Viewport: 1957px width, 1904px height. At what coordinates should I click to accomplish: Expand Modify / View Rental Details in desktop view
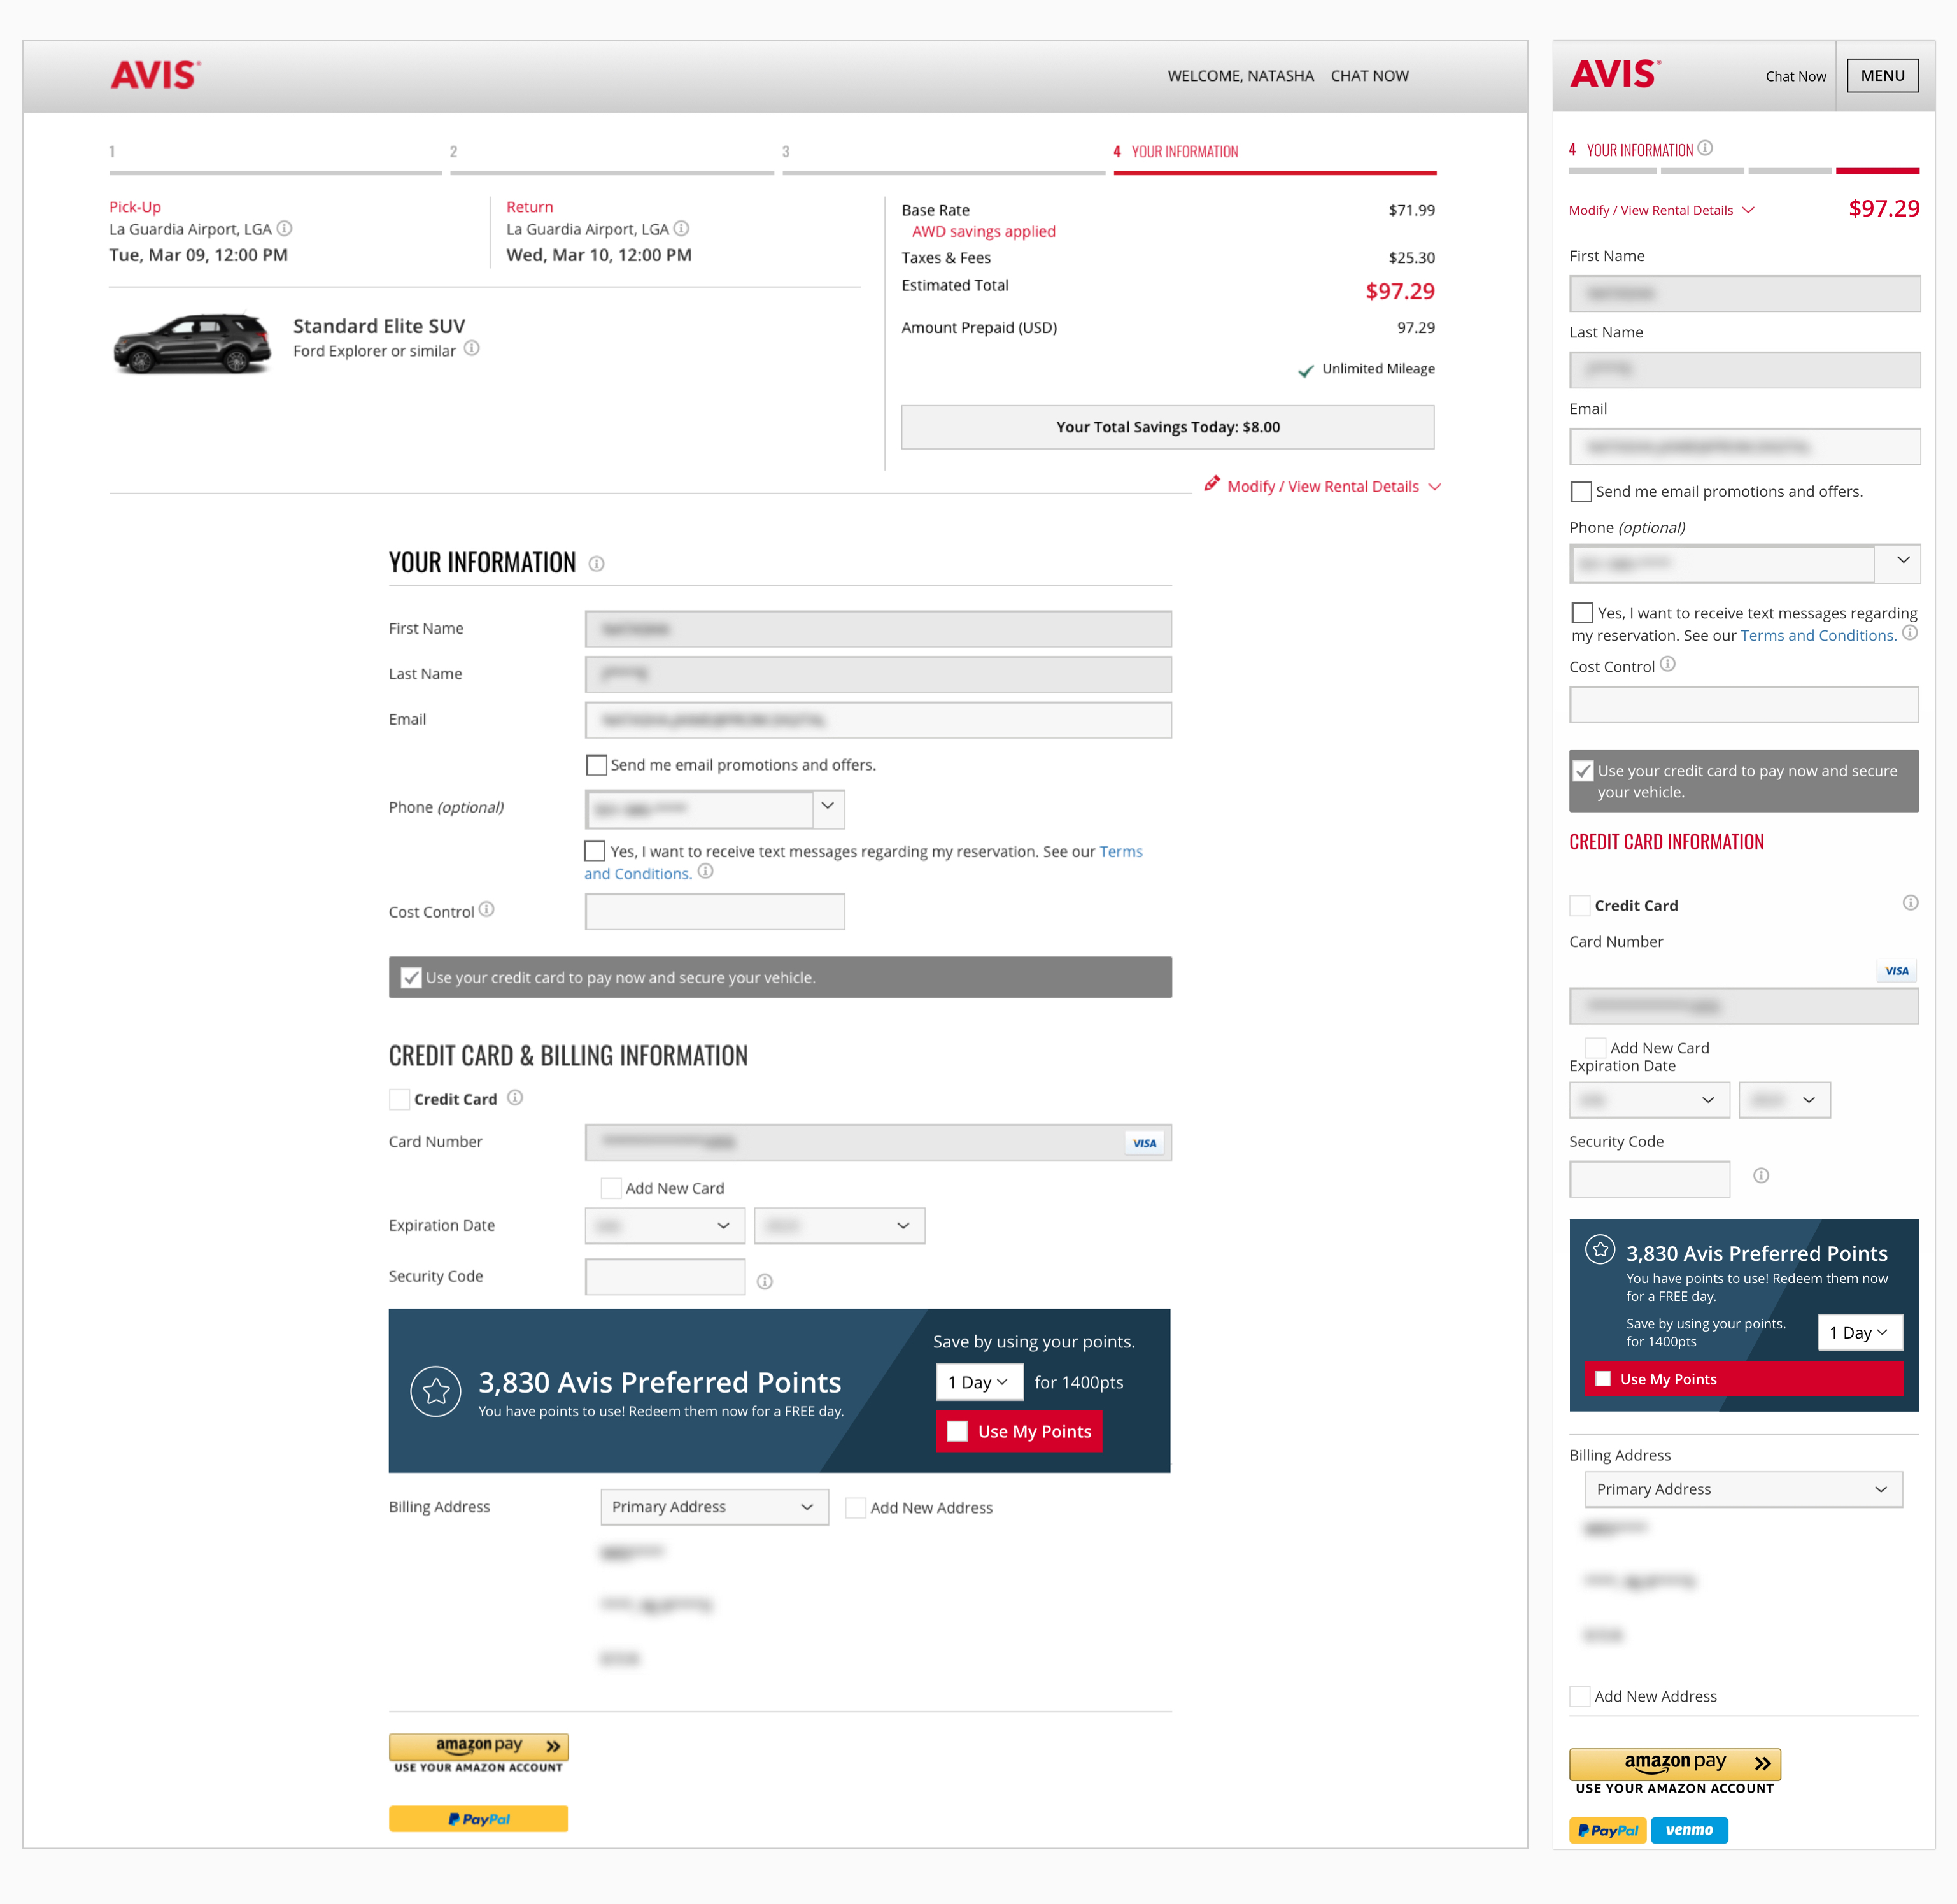pos(1322,486)
